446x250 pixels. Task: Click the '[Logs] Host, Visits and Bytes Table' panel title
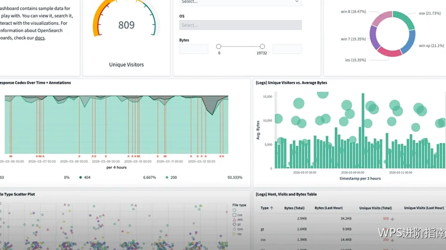pos(286,195)
